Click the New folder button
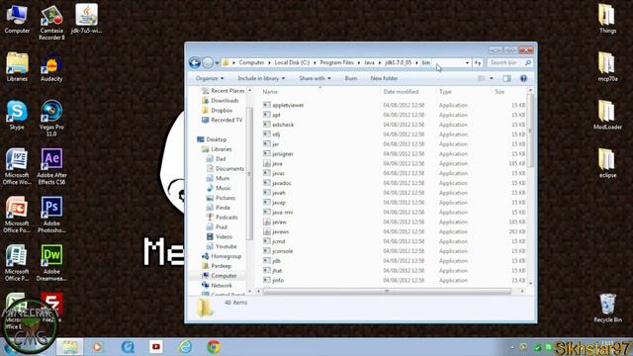This screenshot has height=356, width=633. click(x=384, y=78)
